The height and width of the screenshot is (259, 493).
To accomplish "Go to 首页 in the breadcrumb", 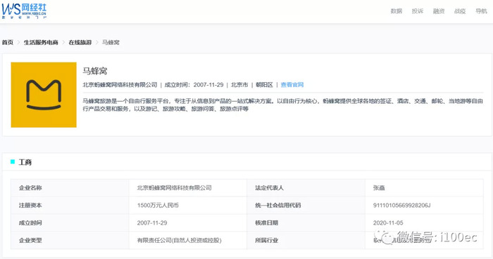I will (x=8, y=42).
